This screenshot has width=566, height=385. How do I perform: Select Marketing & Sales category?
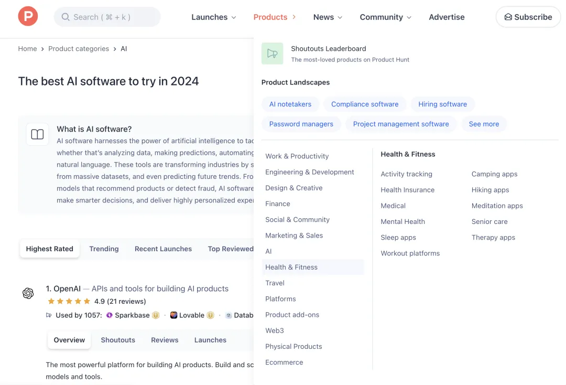(294, 236)
